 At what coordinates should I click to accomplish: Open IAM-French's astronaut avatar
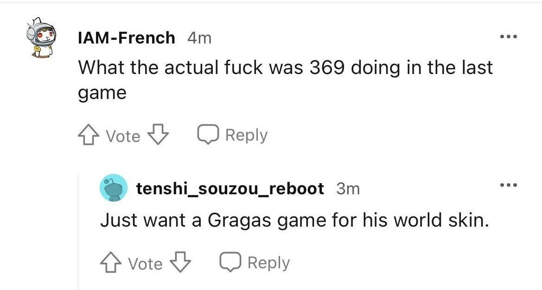point(40,37)
